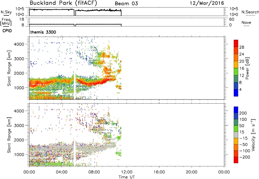Click '1000' on velocity panel range axis
This screenshot has width=259, height=179.
(x=19, y=154)
